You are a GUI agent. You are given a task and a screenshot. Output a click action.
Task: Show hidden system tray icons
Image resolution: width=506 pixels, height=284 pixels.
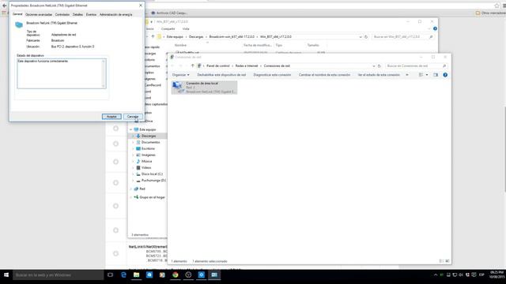tap(436, 275)
